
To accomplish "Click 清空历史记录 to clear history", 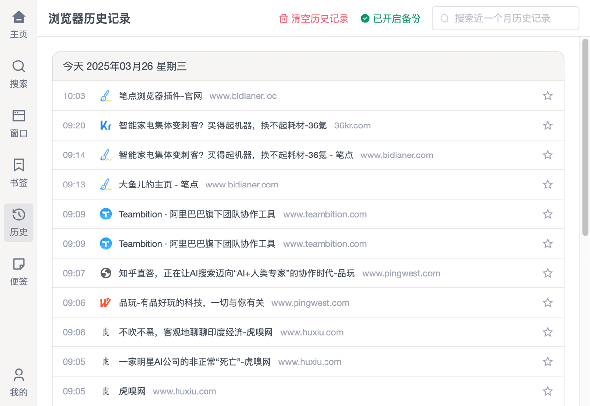I will [x=314, y=19].
